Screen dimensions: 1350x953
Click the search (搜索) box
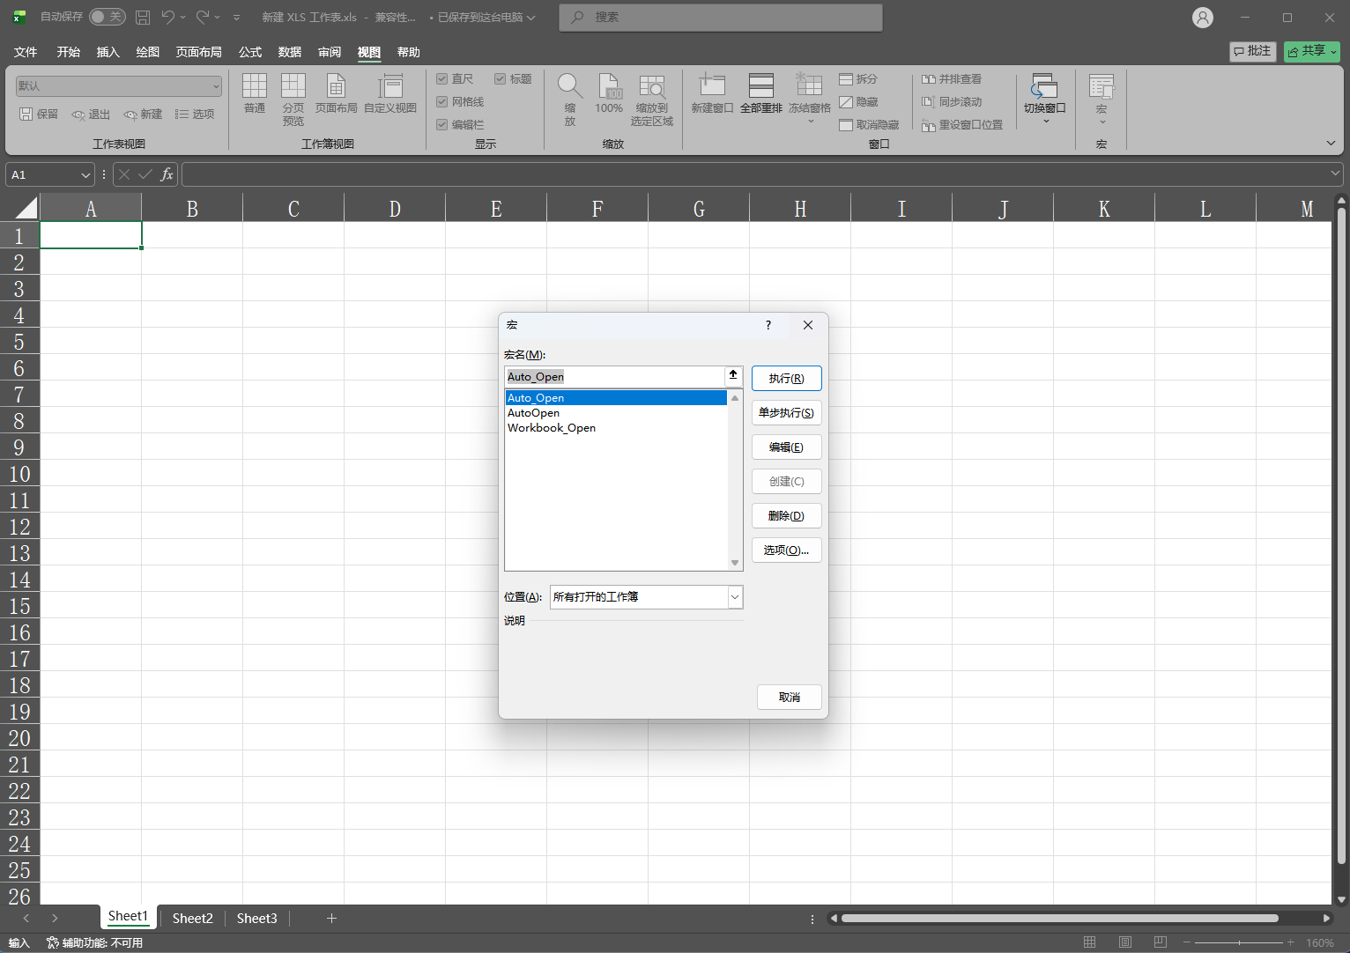721,17
